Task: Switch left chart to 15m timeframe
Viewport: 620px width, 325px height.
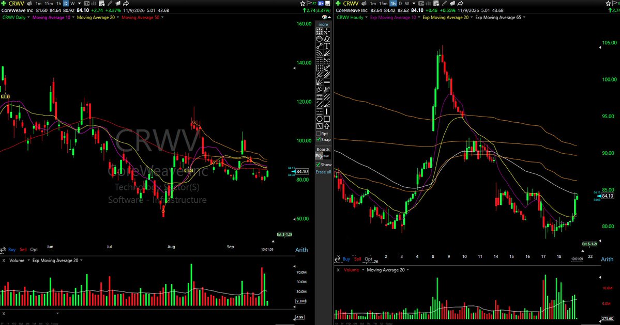Action: [49, 4]
